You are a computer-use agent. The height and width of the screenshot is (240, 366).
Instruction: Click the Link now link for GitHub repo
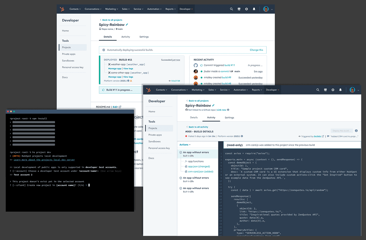[x=222, y=110]
